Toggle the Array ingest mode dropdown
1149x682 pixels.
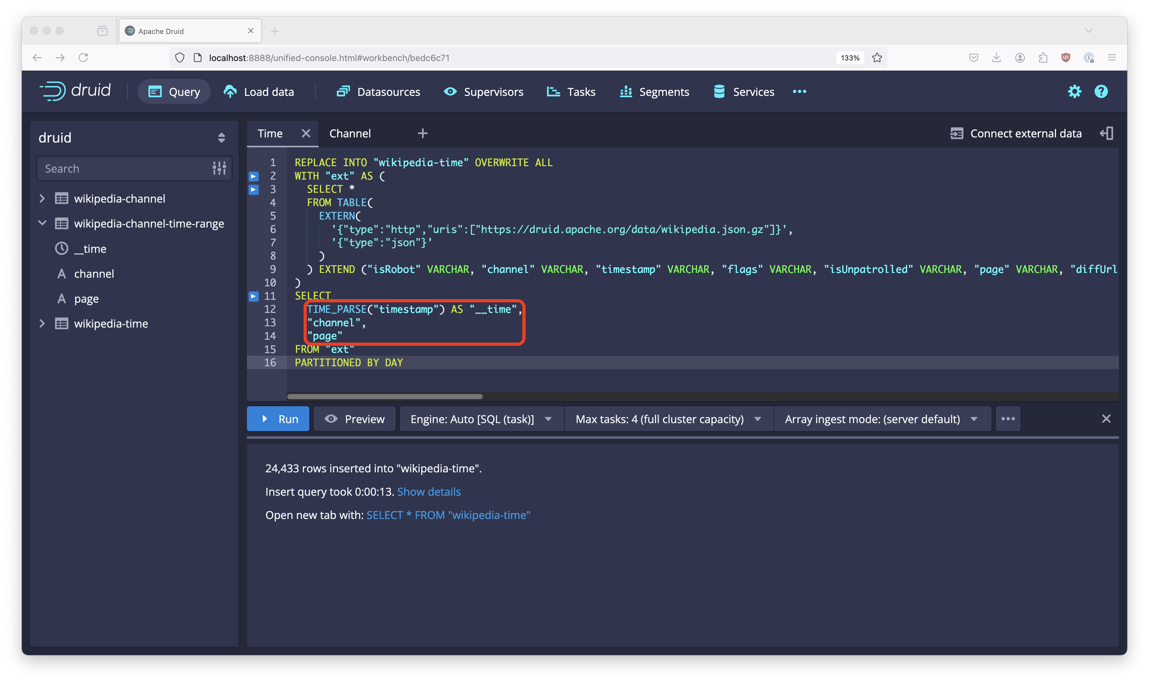pyautogui.click(x=880, y=419)
